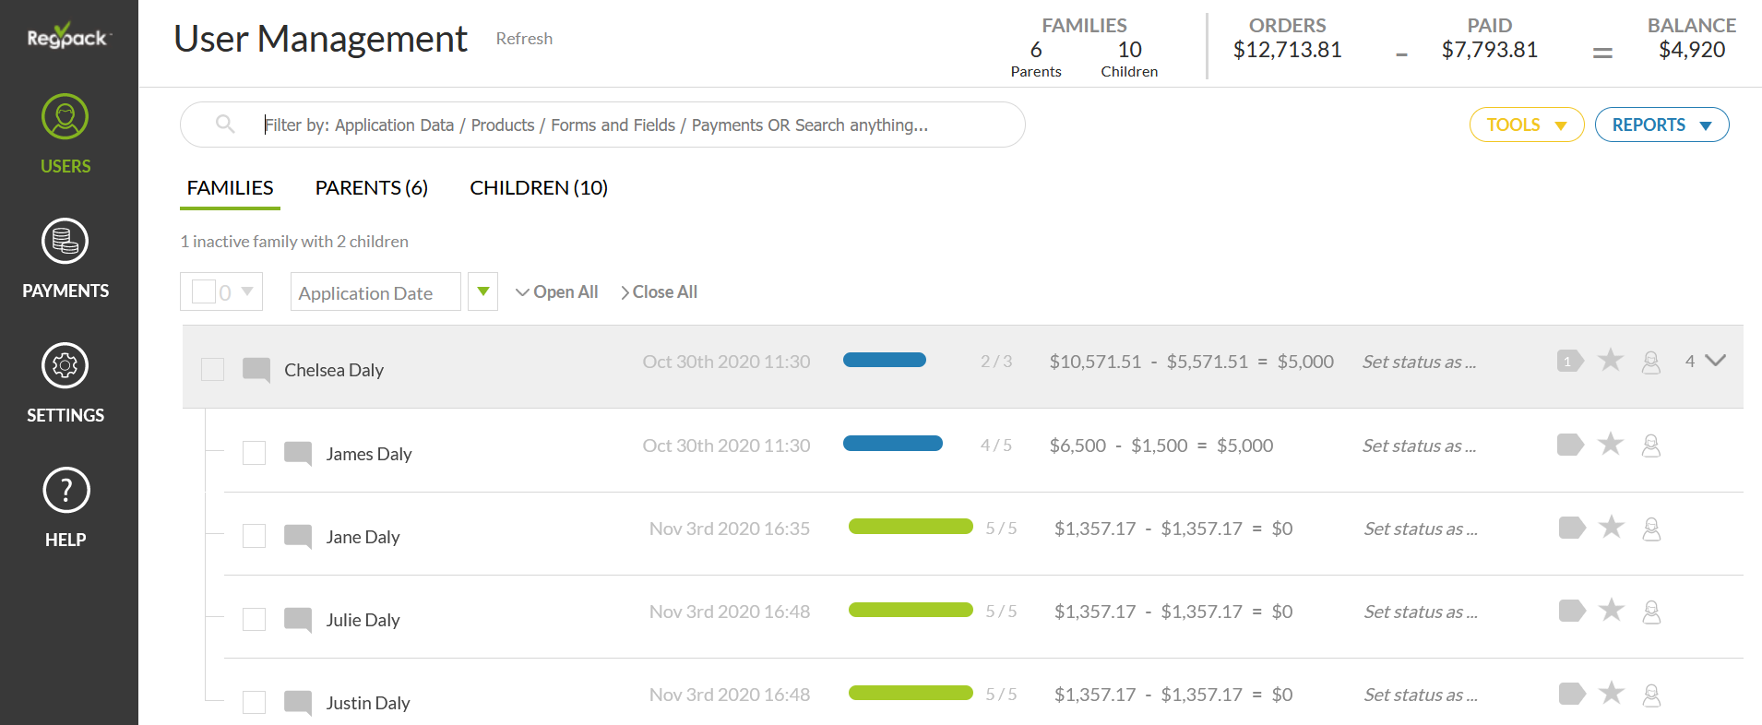Open the Settings gear in sidebar
Screen dimensions: 1762x725
click(65, 366)
